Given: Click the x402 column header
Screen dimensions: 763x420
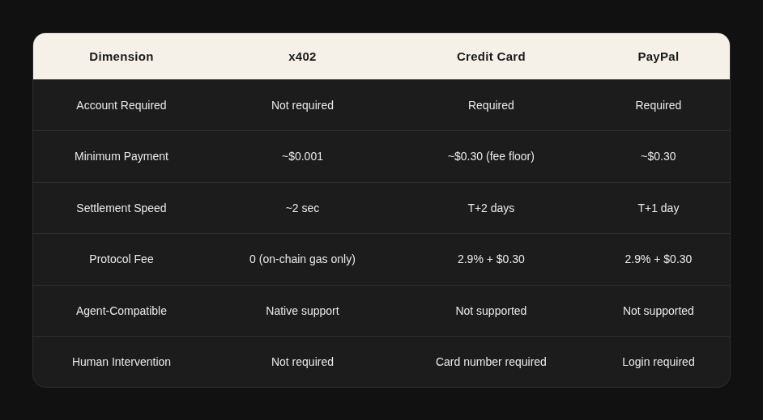Looking at the screenshot, I should [x=302, y=57].
